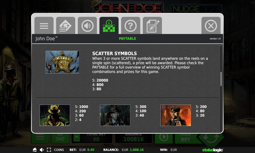Click the stakelogic logo

[x=213, y=150]
